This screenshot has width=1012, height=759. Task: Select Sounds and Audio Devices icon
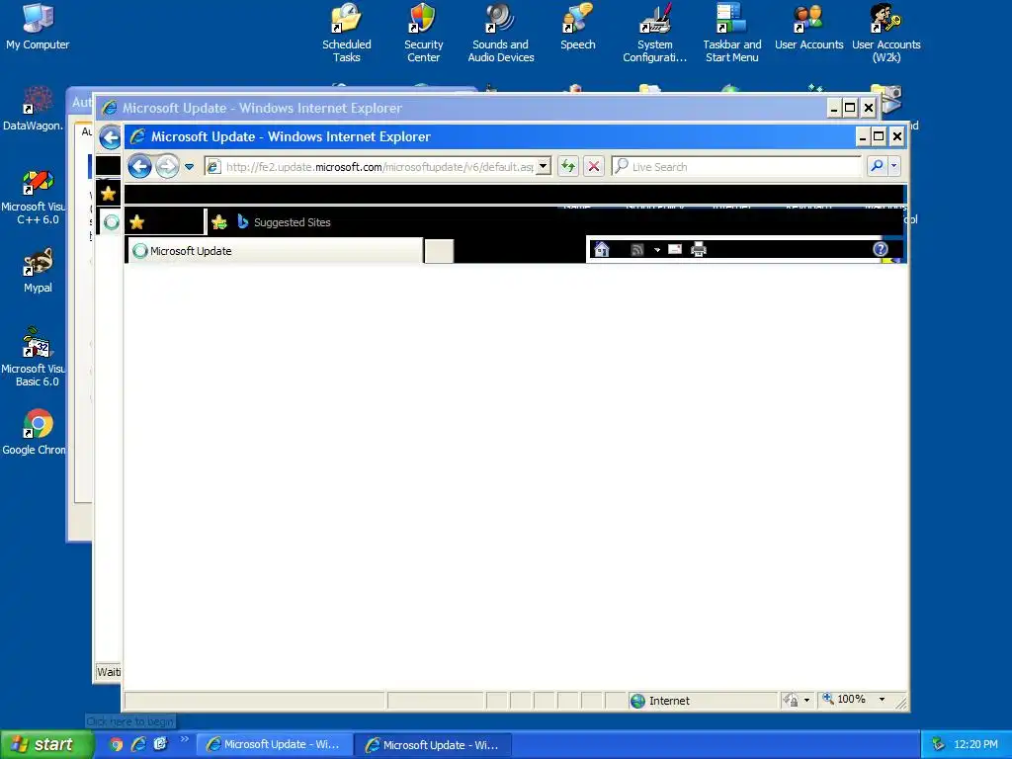coord(501,34)
